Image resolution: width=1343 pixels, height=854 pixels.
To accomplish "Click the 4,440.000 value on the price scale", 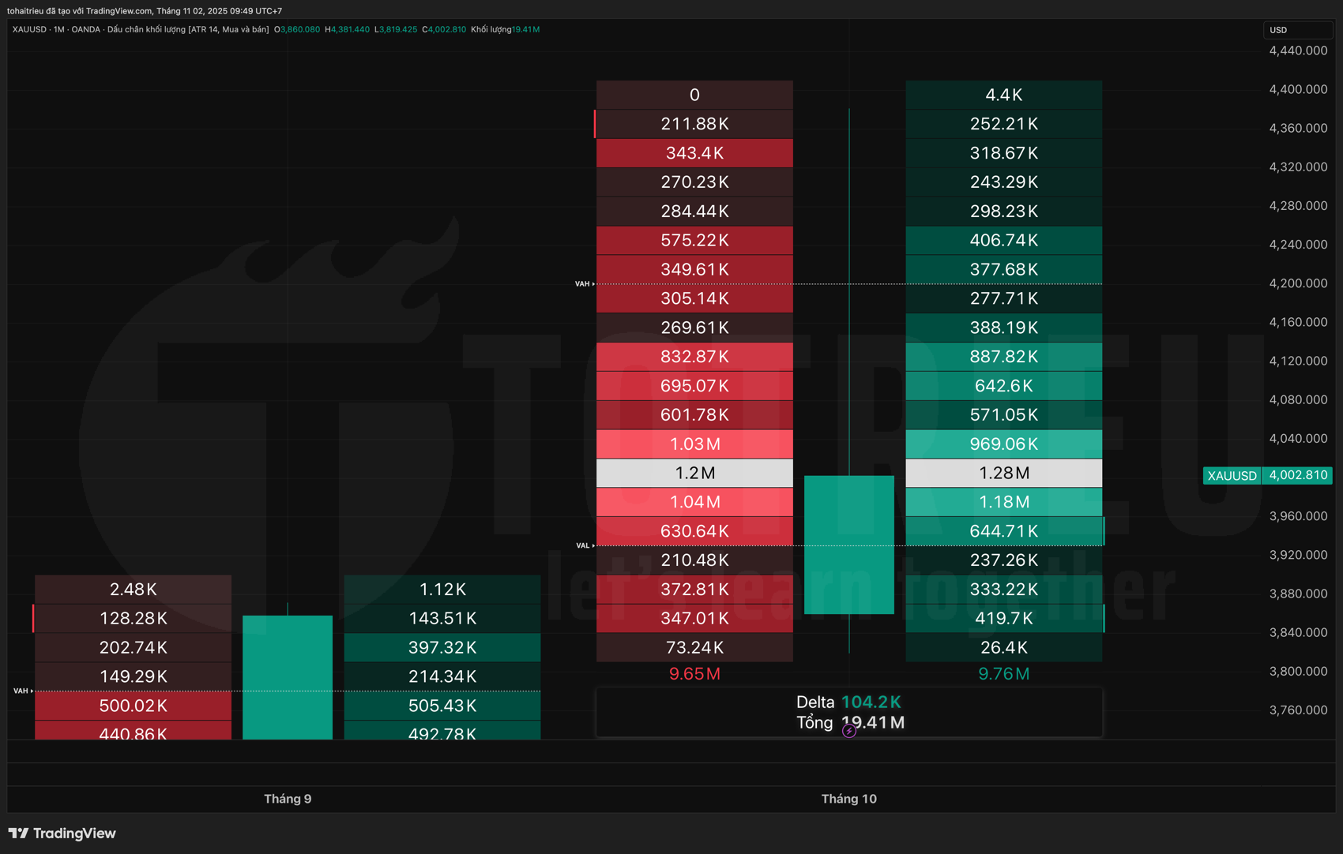I will 1298,50.
